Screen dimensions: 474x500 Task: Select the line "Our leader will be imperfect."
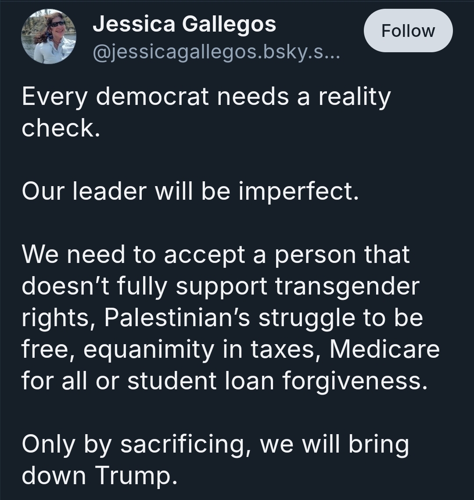pyautogui.click(x=190, y=192)
